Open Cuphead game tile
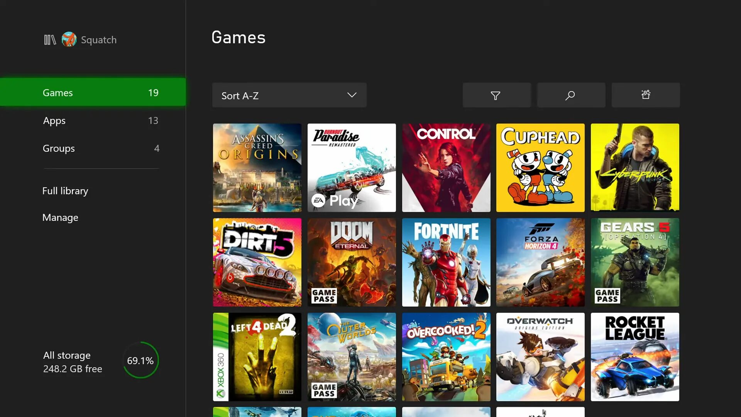 pos(540,168)
